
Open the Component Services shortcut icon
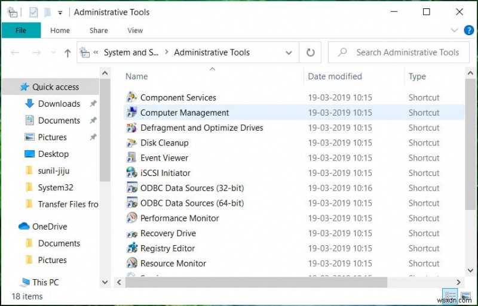tap(132, 97)
